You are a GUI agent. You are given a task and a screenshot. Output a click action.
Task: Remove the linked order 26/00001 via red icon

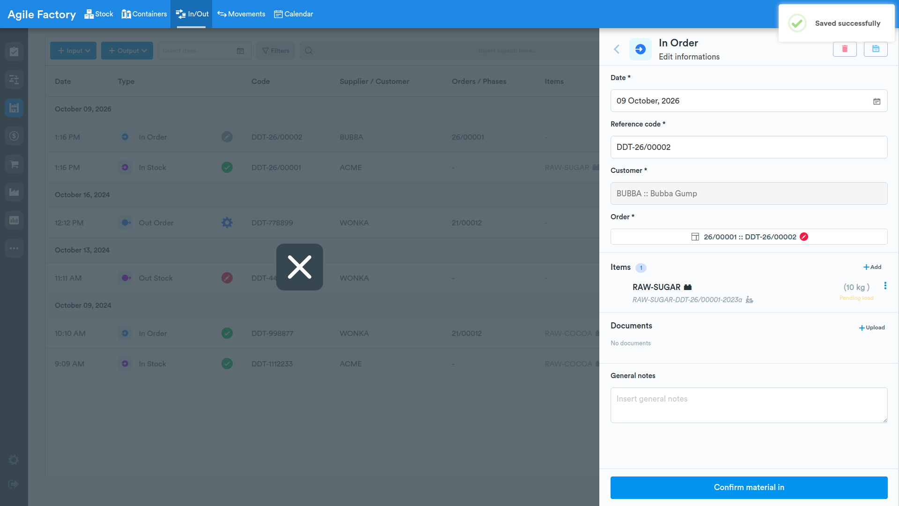804,237
